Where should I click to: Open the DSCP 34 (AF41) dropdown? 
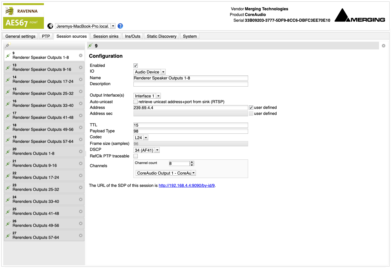pos(147,150)
